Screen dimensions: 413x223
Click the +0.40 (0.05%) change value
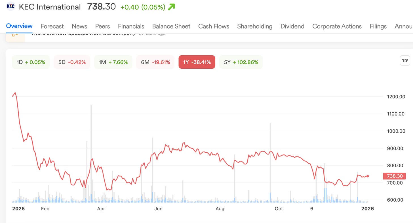pos(143,7)
